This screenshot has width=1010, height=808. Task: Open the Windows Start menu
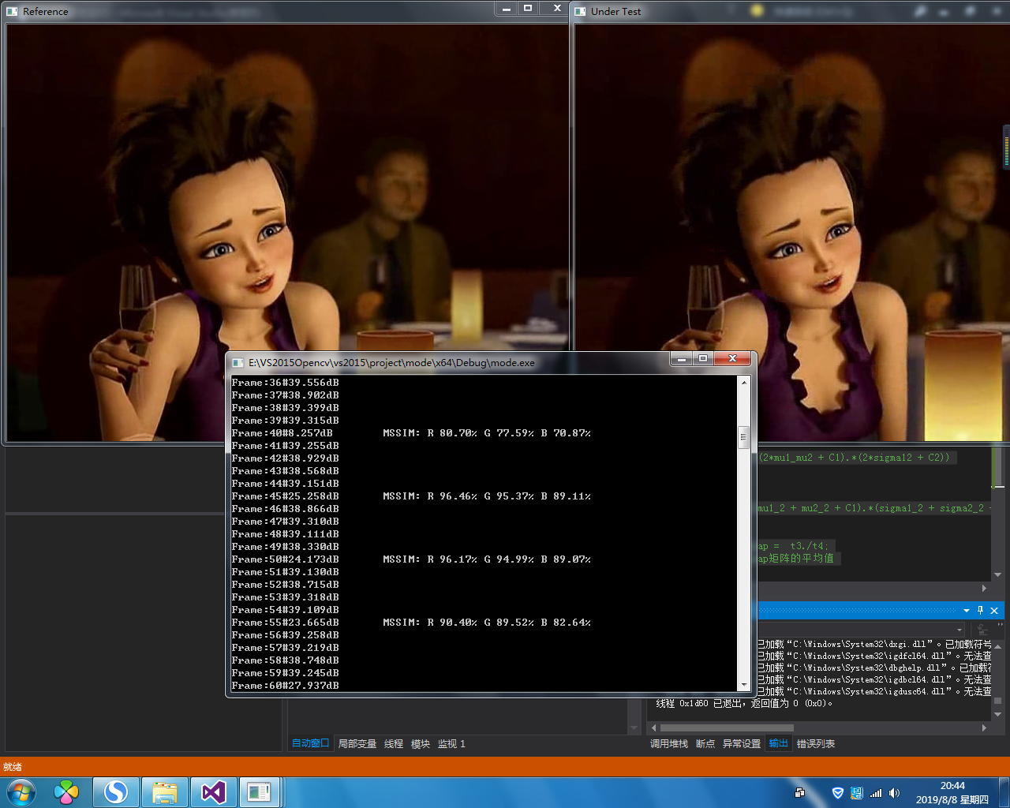click(x=21, y=792)
